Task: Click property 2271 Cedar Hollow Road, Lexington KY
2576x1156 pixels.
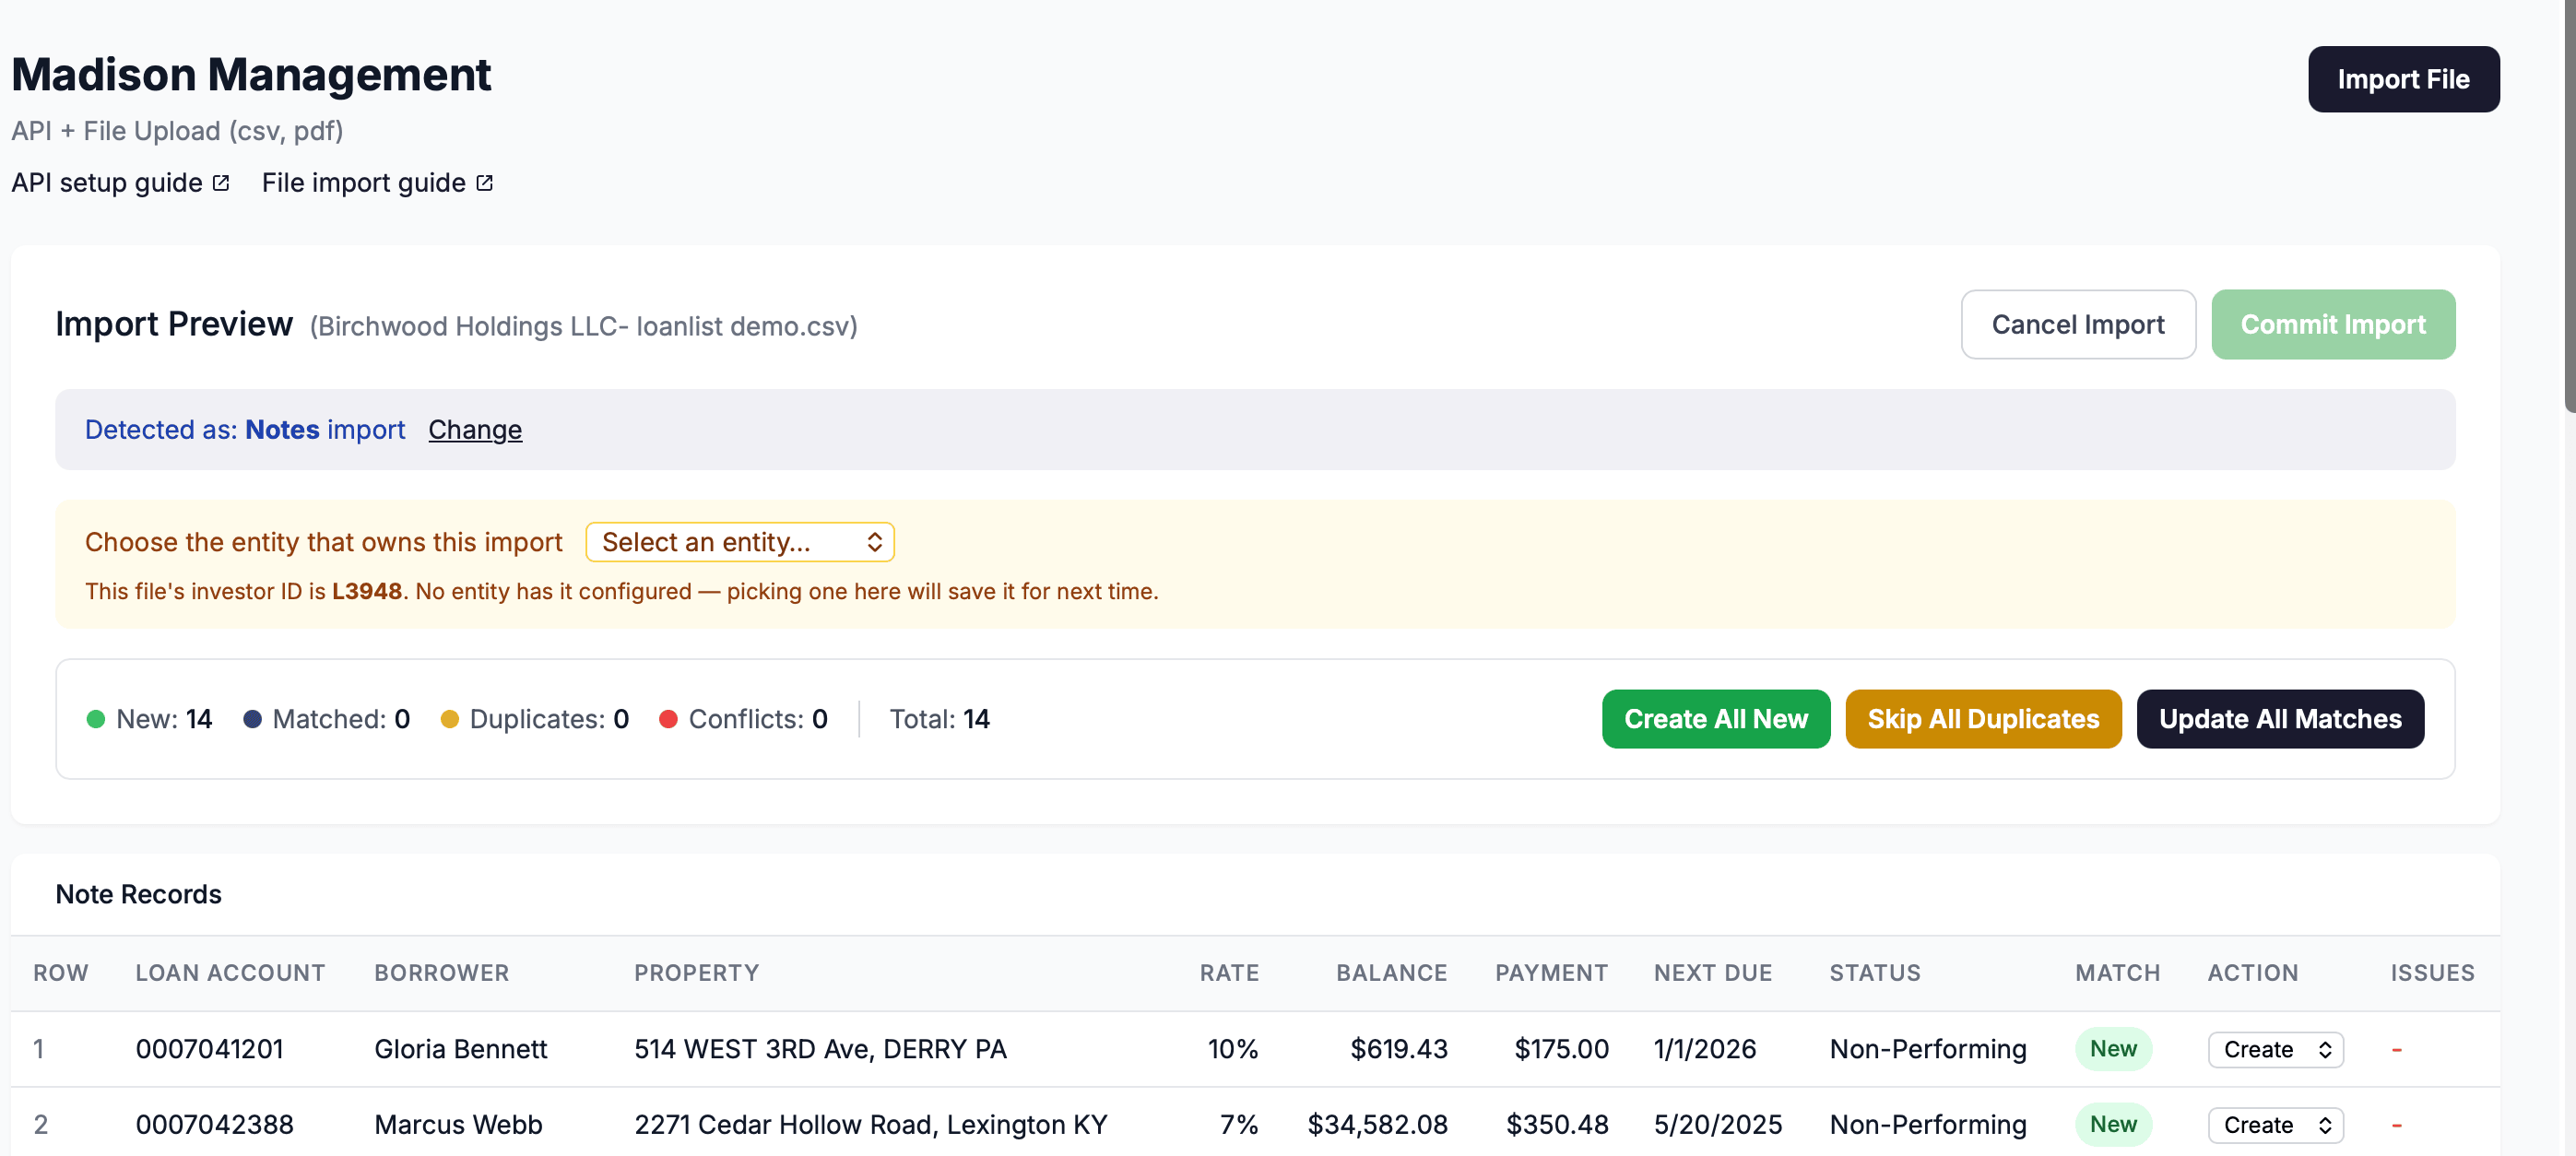Action: [871, 1124]
